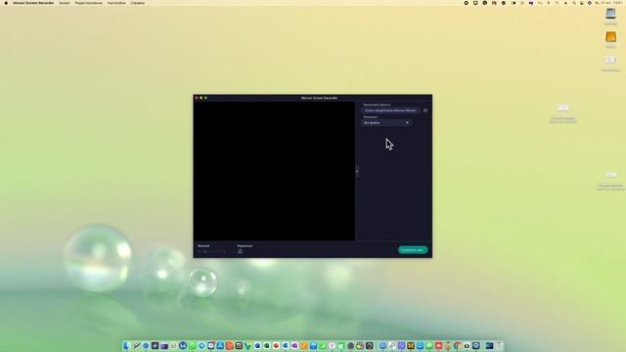Close the Movavi Screen Recorder window
This screenshot has height=352, width=626.
197,98
